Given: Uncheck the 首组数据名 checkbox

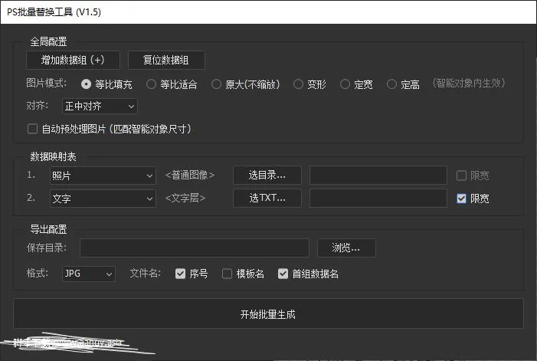Looking at the screenshot, I should tap(283, 274).
